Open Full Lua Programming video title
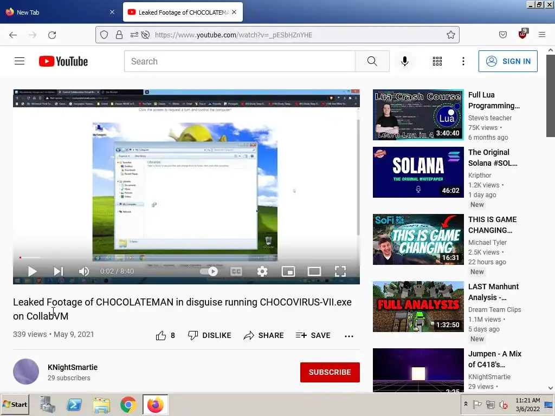 [x=494, y=100]
